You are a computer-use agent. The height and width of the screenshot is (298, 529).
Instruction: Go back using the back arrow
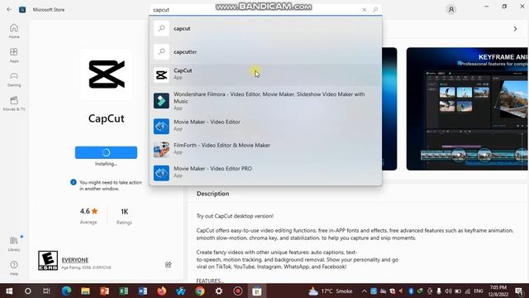pyautogui.click(x=9, y=9)
